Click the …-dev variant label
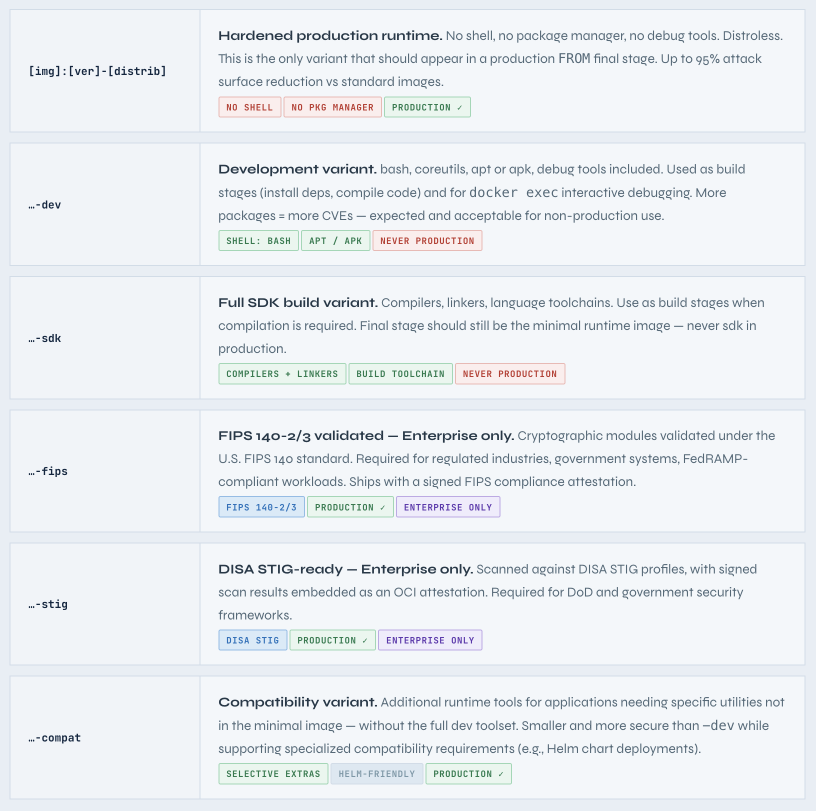816x811 pixels. coord(45,205)
